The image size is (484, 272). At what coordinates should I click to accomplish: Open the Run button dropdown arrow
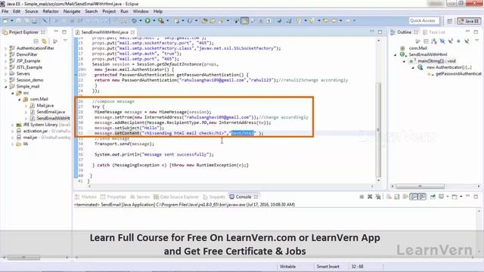(x=154, y=20)
